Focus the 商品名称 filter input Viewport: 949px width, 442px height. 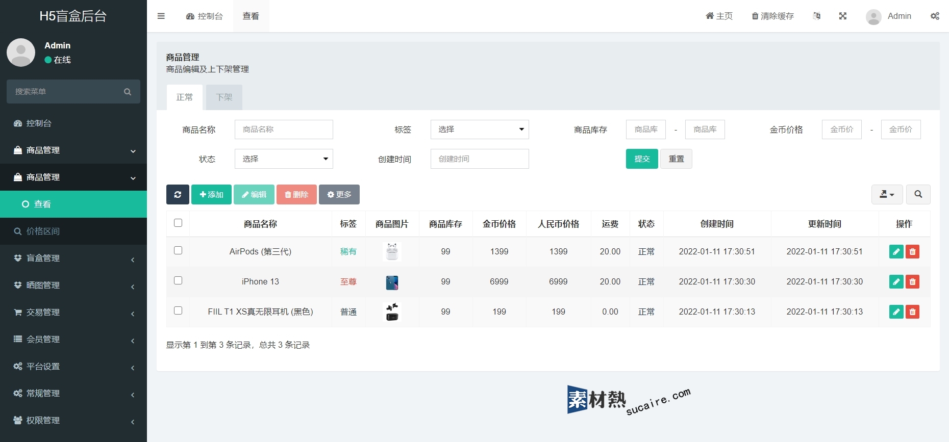point(284,129)
